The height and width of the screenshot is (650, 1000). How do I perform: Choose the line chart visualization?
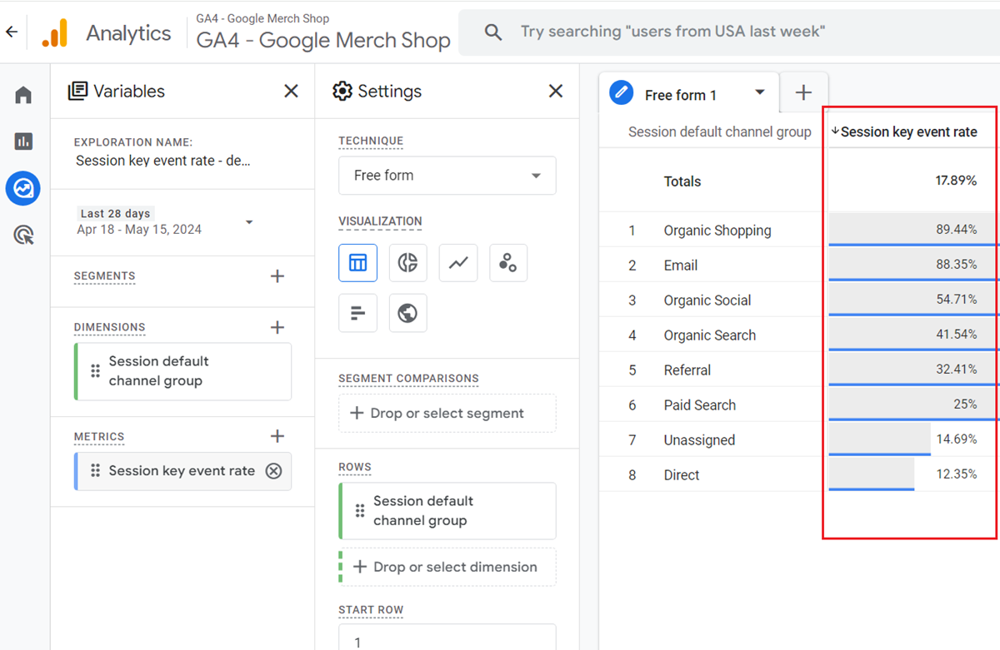[x=457, y=262]
